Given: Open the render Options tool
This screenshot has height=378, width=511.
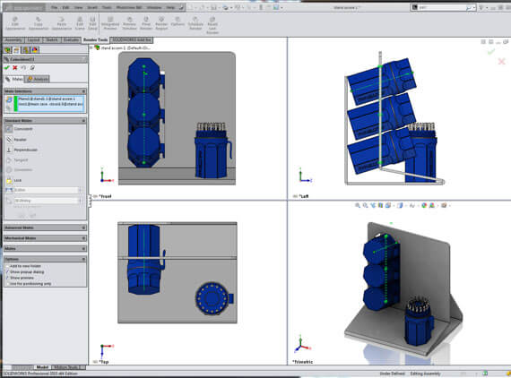Looking at the screenshot, I should (178, 21).
